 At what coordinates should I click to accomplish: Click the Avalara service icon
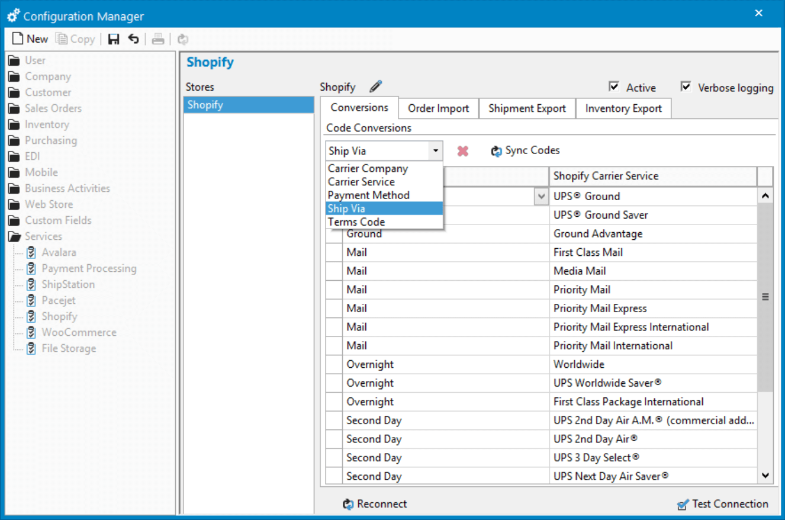[31, 252]
